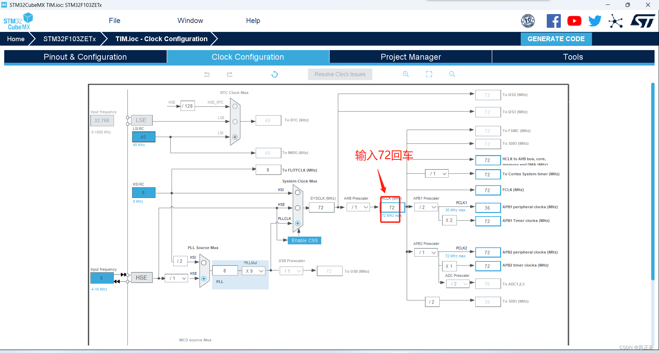Open the PLLMul X 9 dropdown

point(254,271)
